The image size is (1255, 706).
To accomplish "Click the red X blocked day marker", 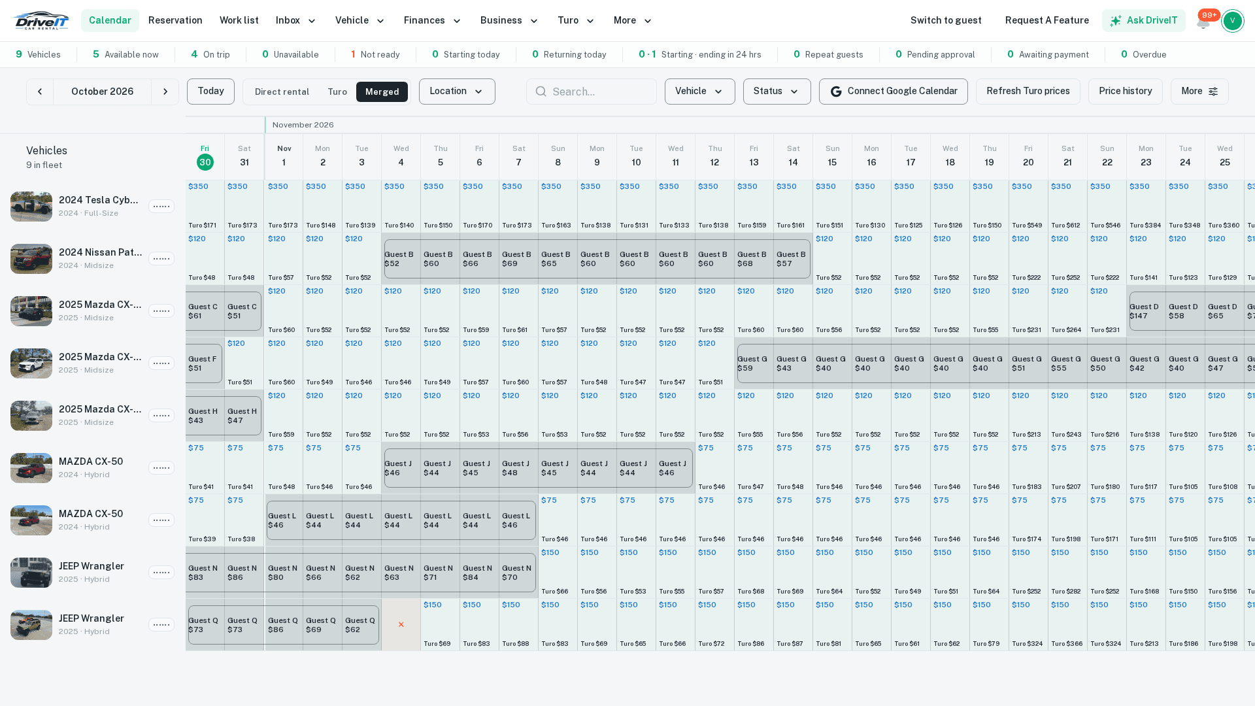I will pyautogui.click(x=401, y=625).
